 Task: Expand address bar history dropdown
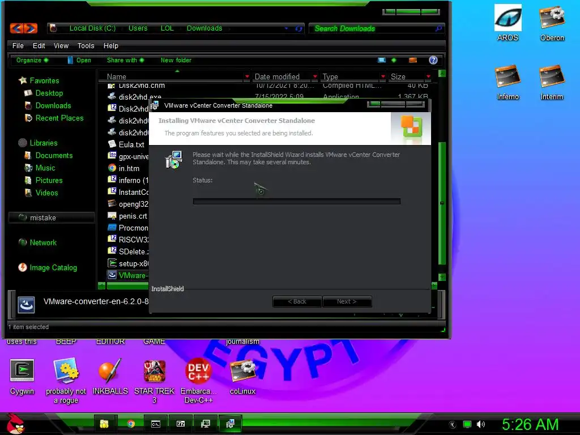(286, 28)
